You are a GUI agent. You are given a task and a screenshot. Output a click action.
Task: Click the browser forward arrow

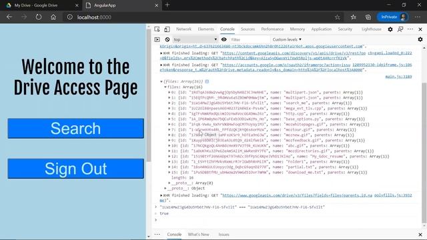[x=24, y=17]
